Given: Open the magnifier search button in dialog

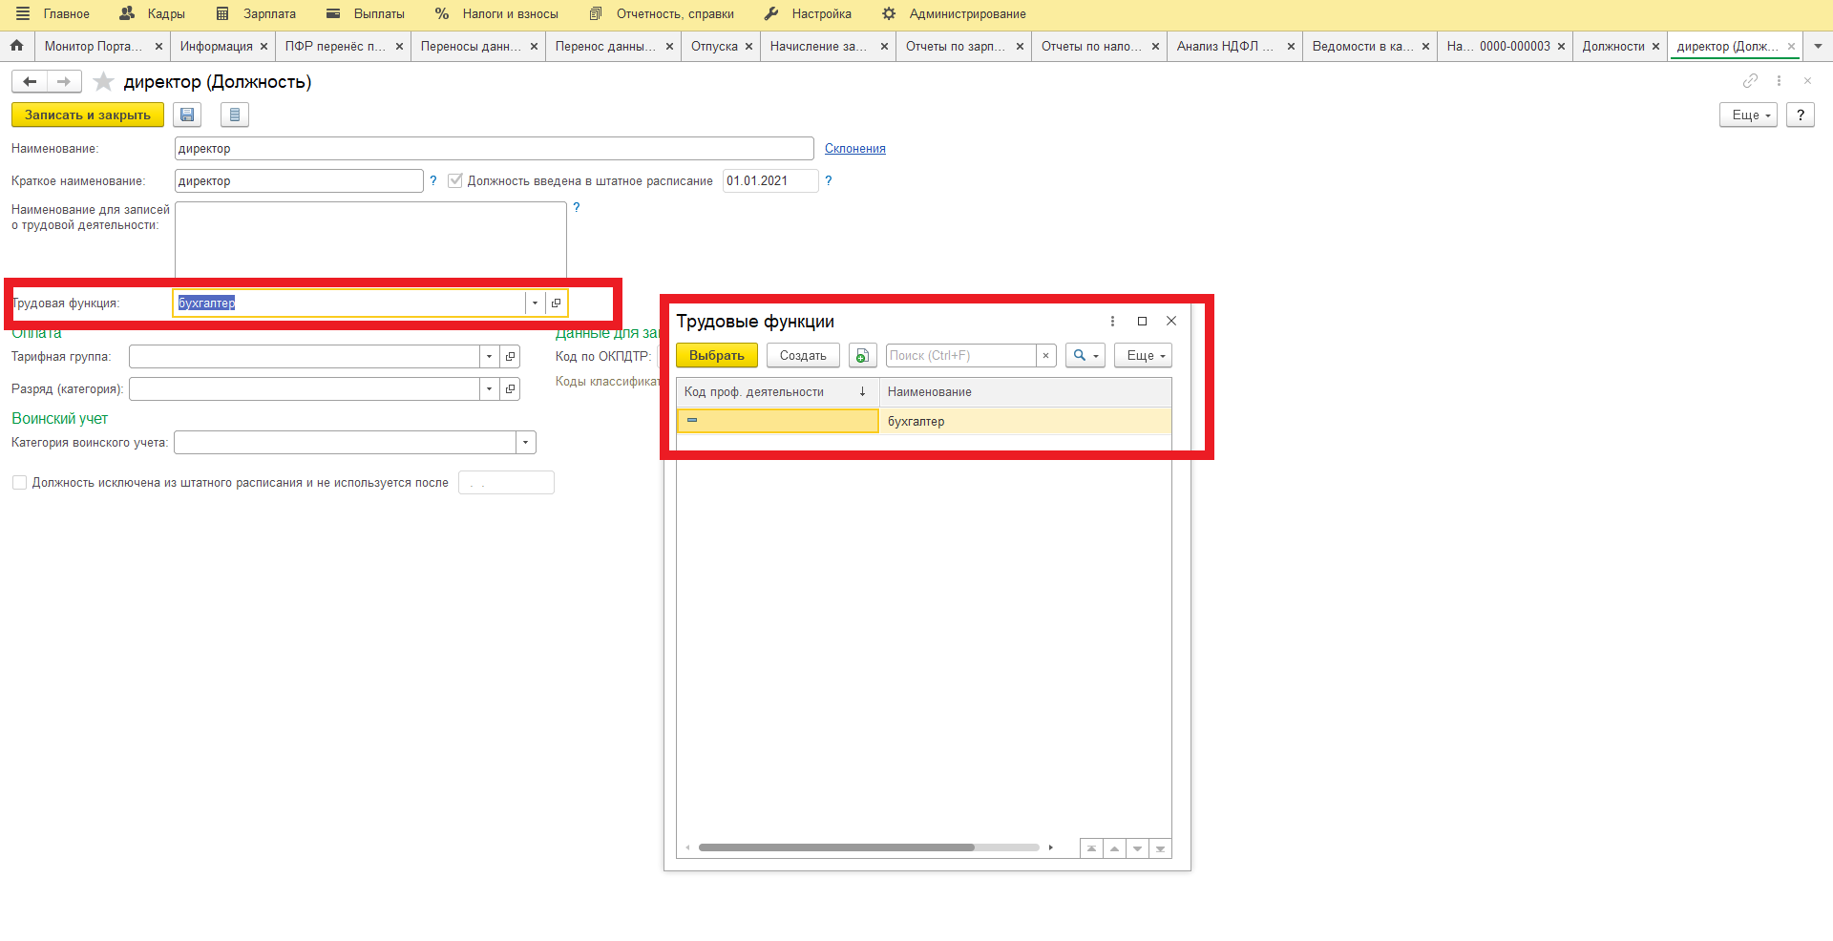Looking at the screenshot, I should (x=1085, y=356).
